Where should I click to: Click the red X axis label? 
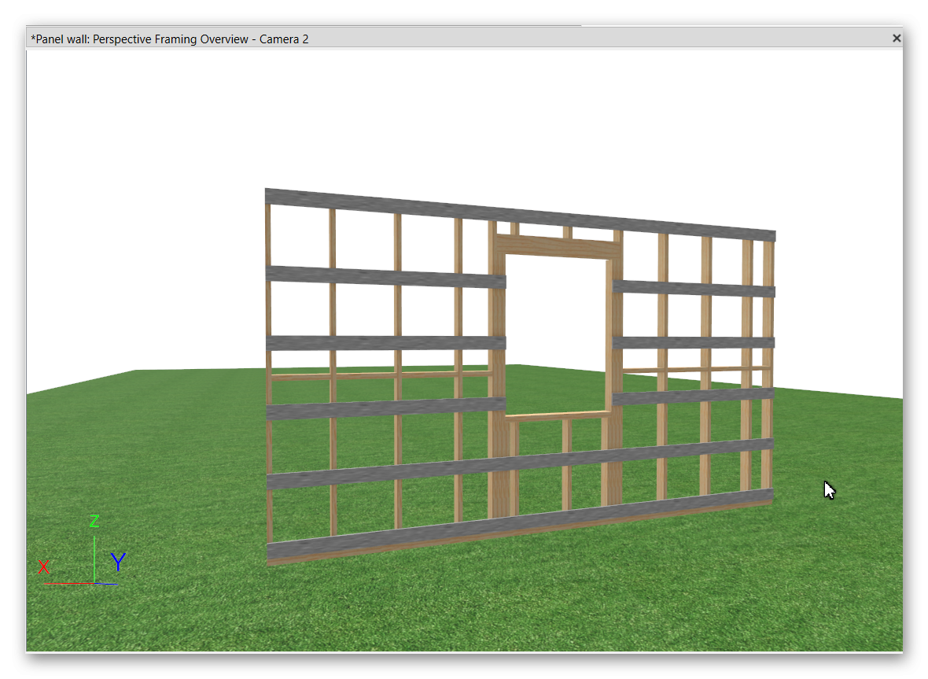(44, 567)
